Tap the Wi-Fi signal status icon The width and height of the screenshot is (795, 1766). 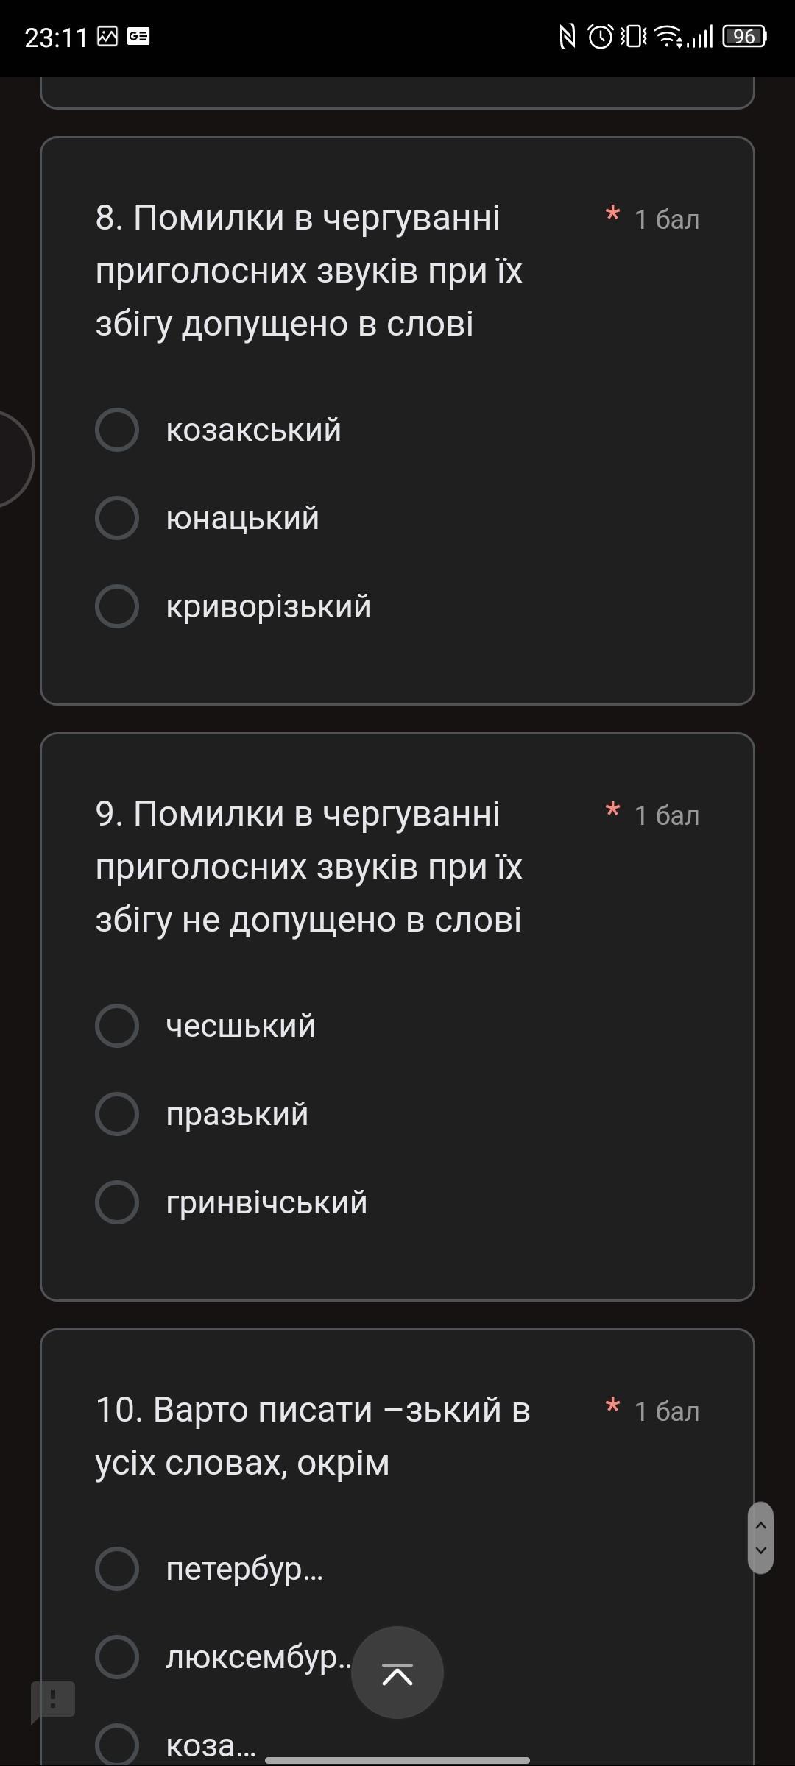(668, 36)
